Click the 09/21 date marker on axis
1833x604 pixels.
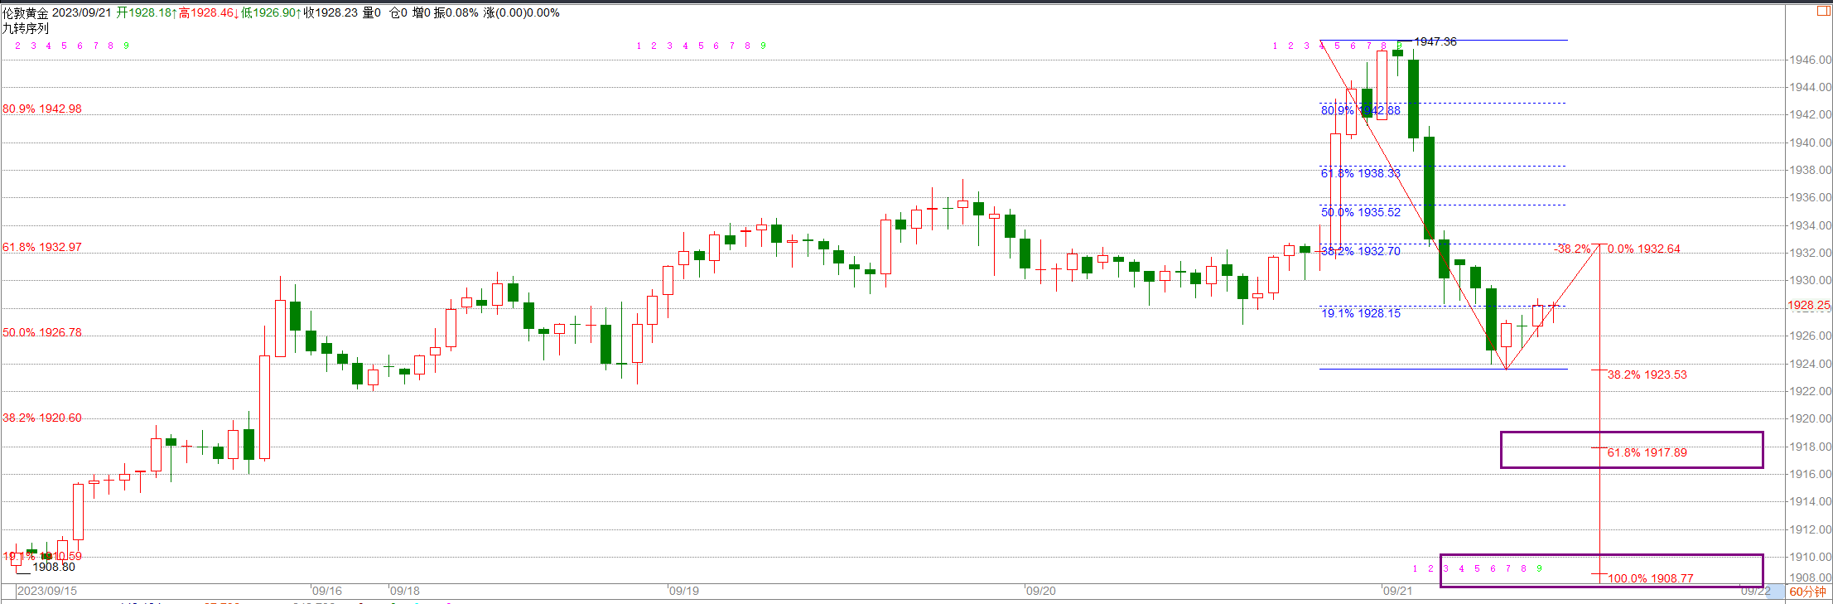pos(1397,591)
